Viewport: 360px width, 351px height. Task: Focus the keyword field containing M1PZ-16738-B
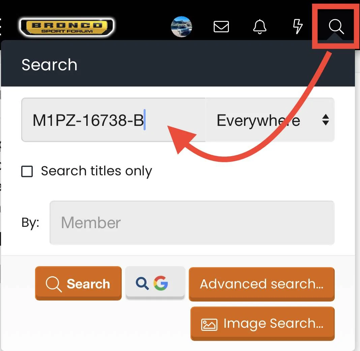(x=113, y=120)
